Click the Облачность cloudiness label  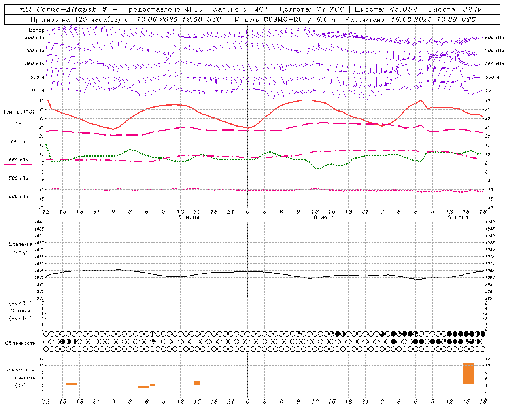click(x=20, y=343)
